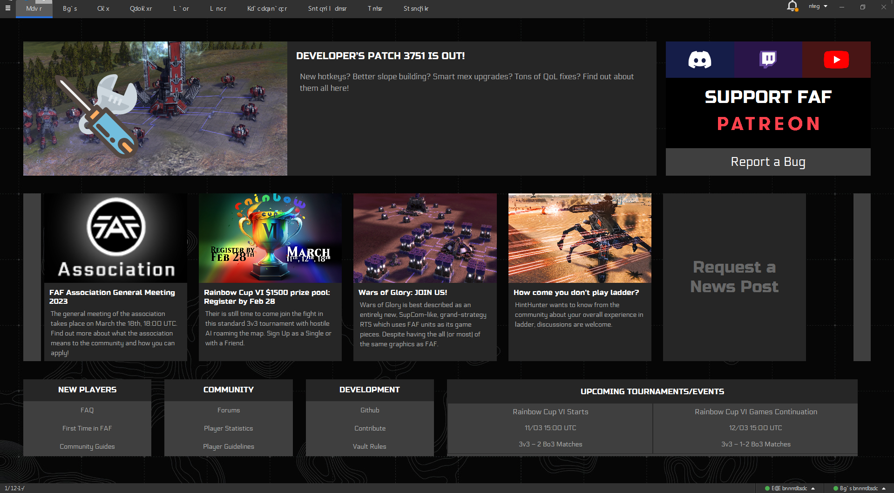Click green status dot beside 'E@E bnmmdbsdc'
The image size is (894, 493).
[x=767, y=488]
